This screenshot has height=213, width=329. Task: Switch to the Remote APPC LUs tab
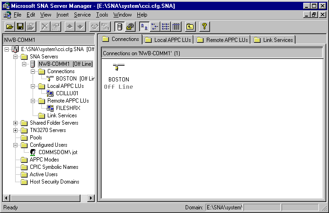pos(223,40)
